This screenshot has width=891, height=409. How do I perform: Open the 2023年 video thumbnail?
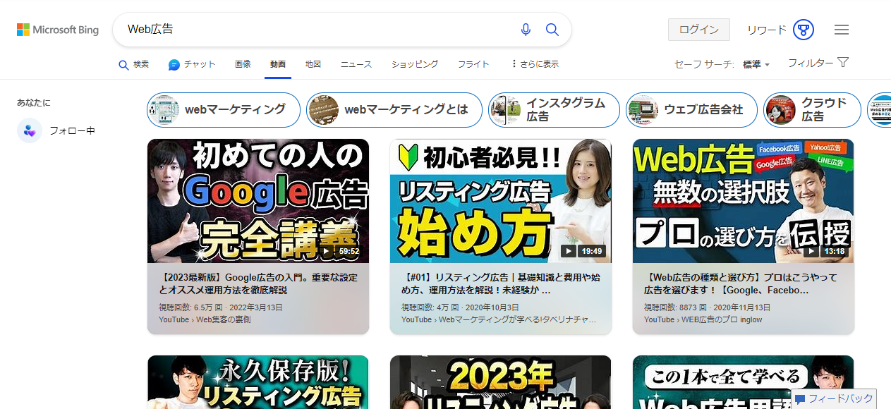point(501,382)
